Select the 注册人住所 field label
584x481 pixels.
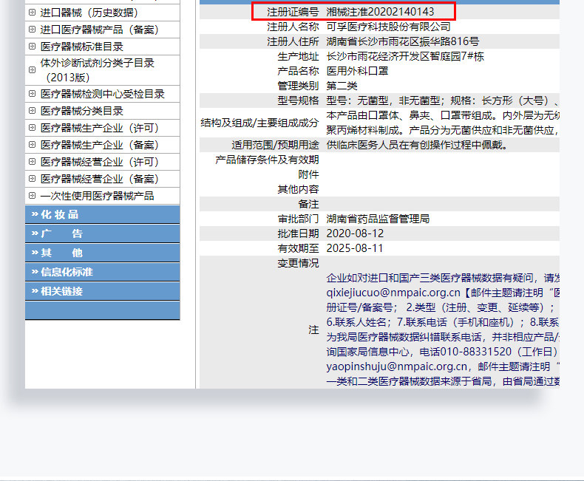293,41
